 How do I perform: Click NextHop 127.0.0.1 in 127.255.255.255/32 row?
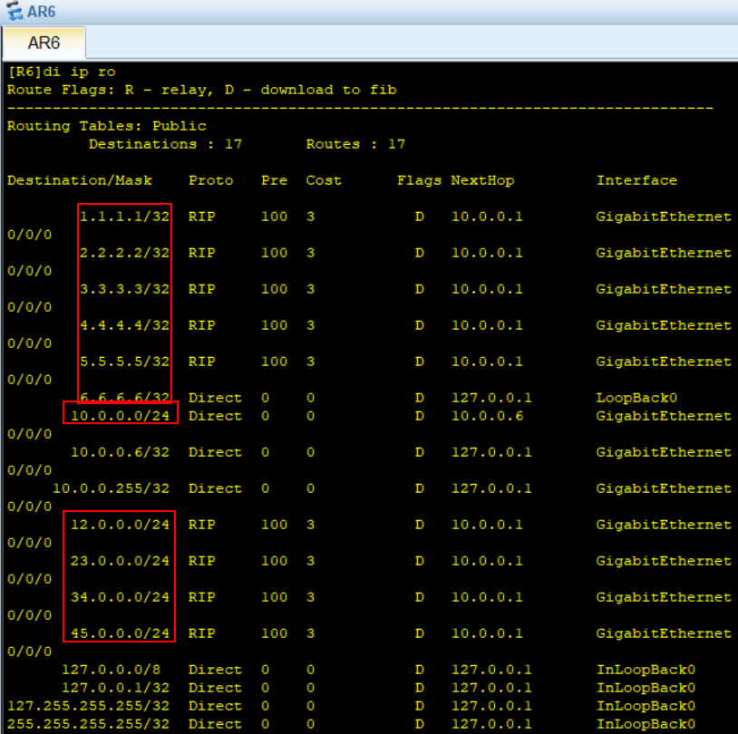click(x=491, y=706)
